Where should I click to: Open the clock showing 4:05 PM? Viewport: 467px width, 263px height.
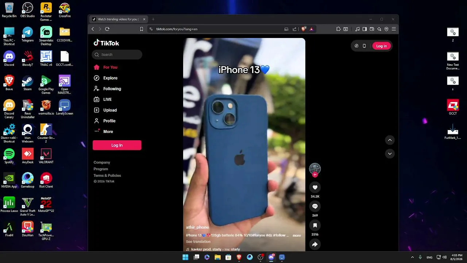tap(457, 257)
